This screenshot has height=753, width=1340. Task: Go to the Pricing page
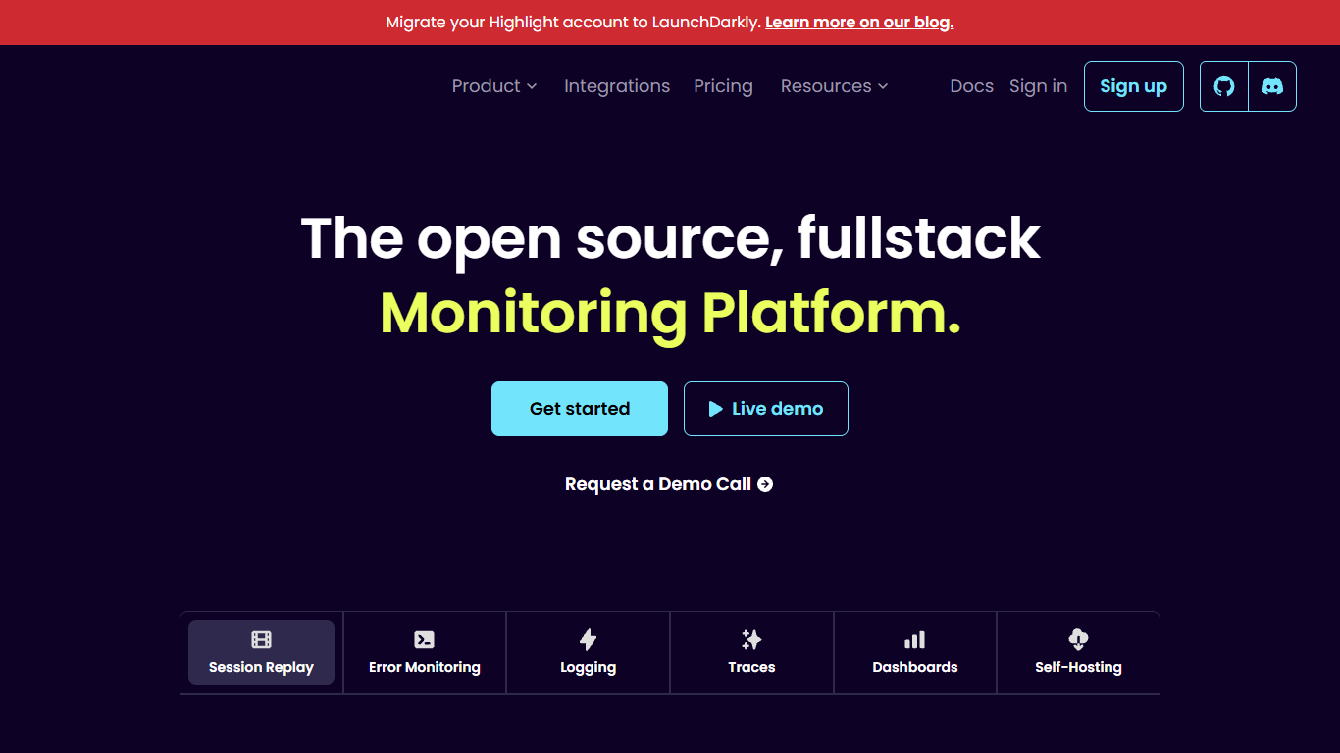723,86
